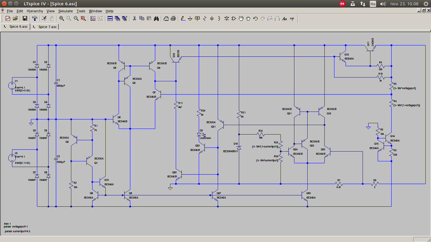Create a new schematic
Screen dimensions: 431x242
point(8,19)
